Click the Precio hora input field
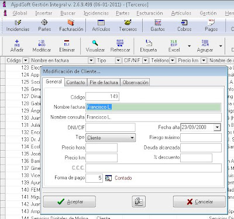234x219 pixels. (x=101, y=148)
